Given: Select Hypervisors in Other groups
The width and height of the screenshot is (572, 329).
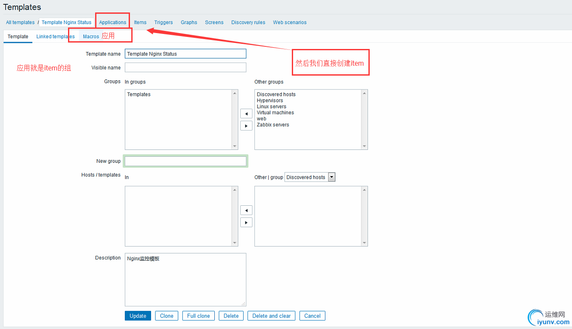Looking at the screenshot, I should click(270, 101).
